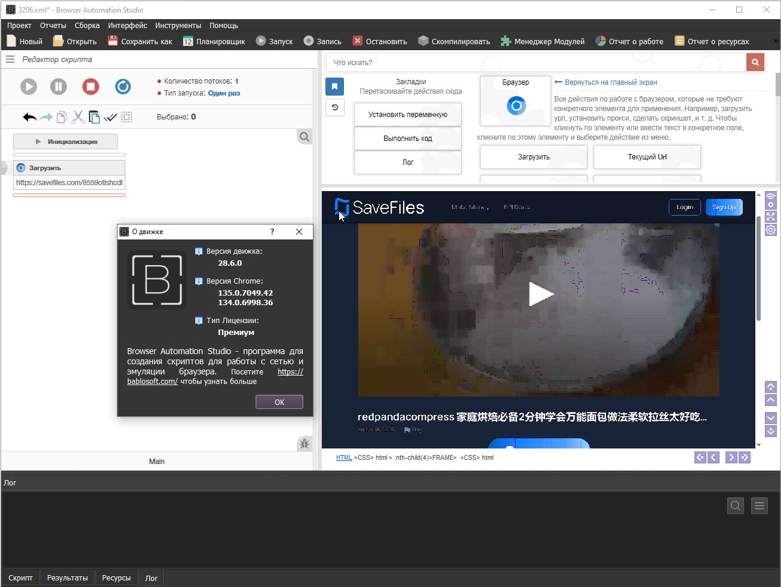Open browser settings gear icon
Image resolution: width=781 pixels, height=587 pixels.
coord(771,230)
